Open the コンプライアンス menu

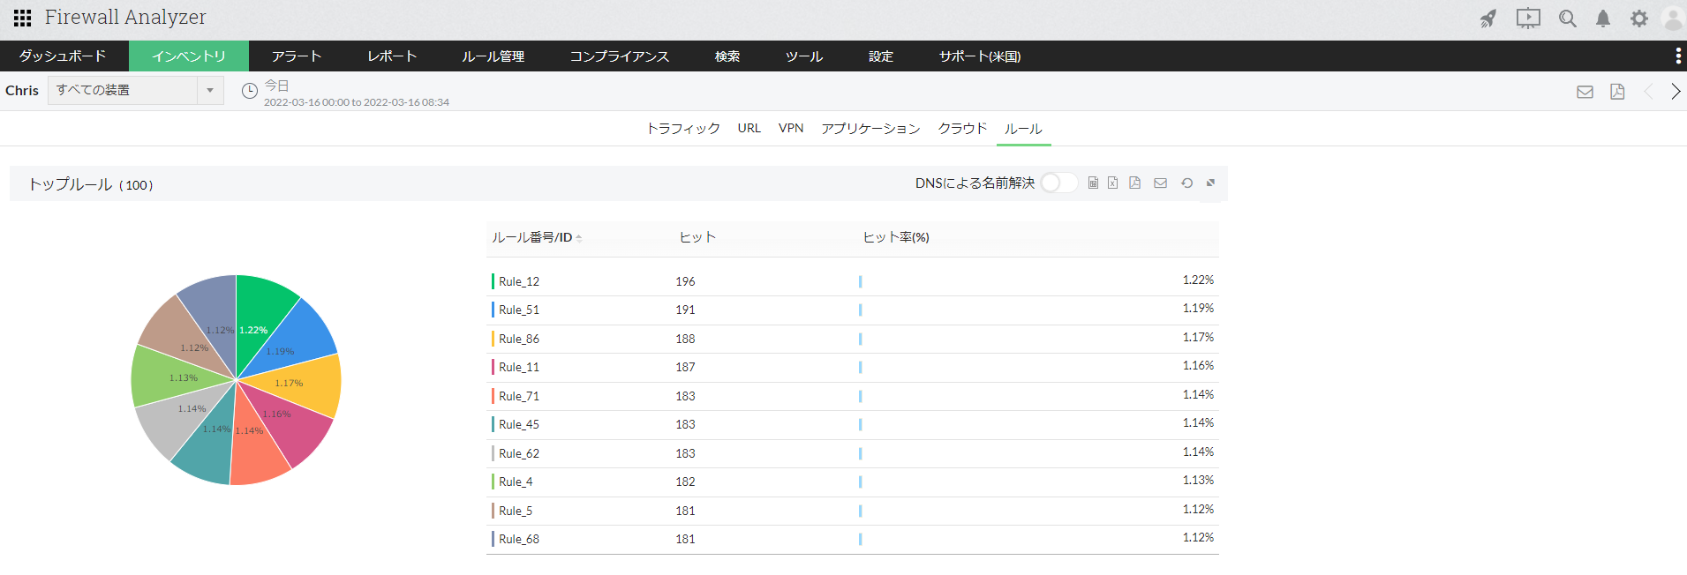(x=619, y=56)
